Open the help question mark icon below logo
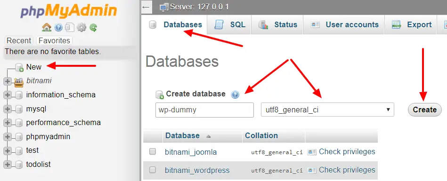The image size is (447, 181). click(58, 28)
